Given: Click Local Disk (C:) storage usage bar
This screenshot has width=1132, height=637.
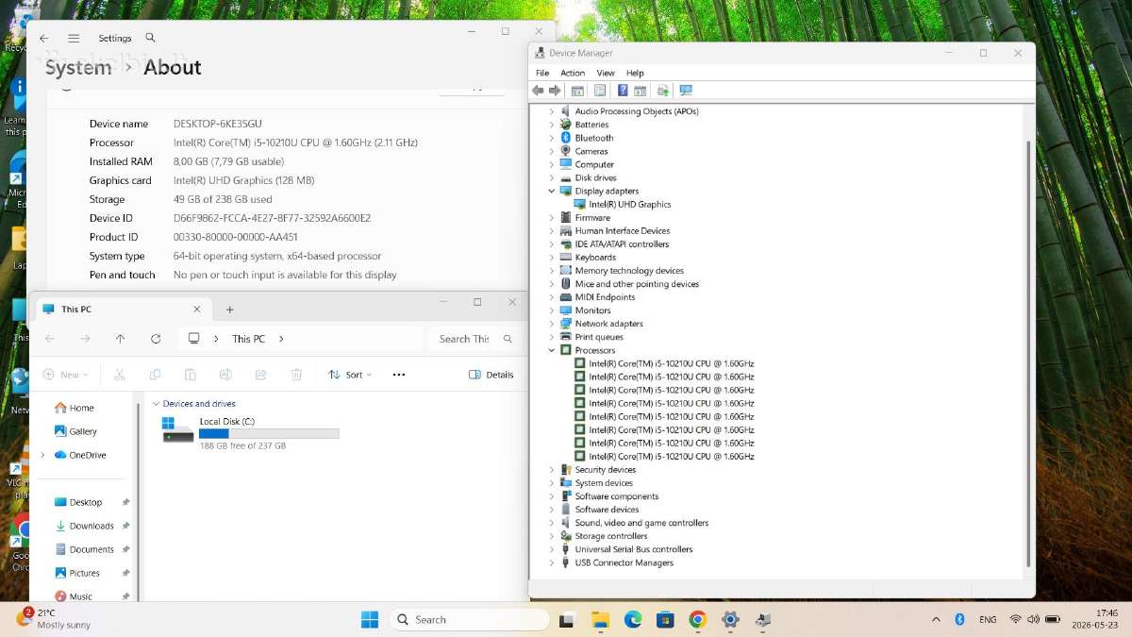Looking at the screenshot, I should 269,433.
